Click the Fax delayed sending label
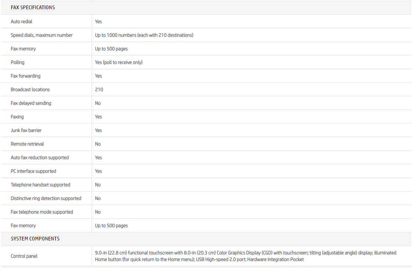The image size is (413, 268). tap(31, 103)
